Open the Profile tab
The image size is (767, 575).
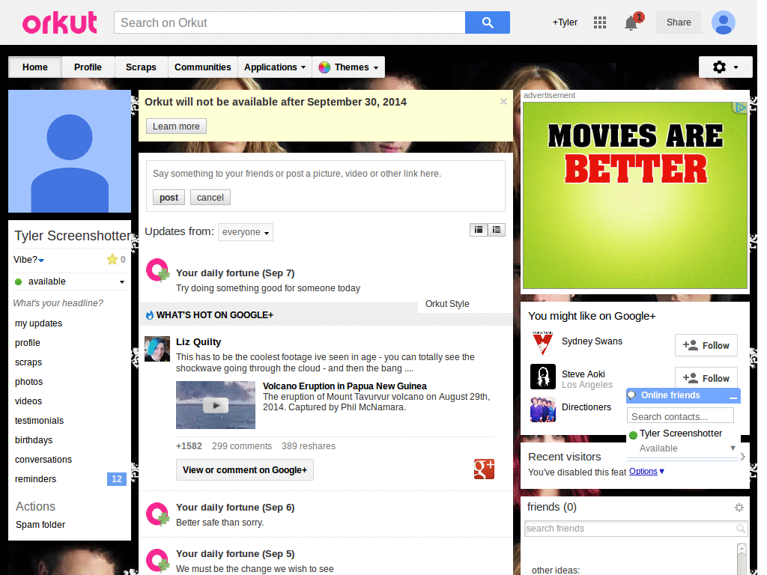88,67
